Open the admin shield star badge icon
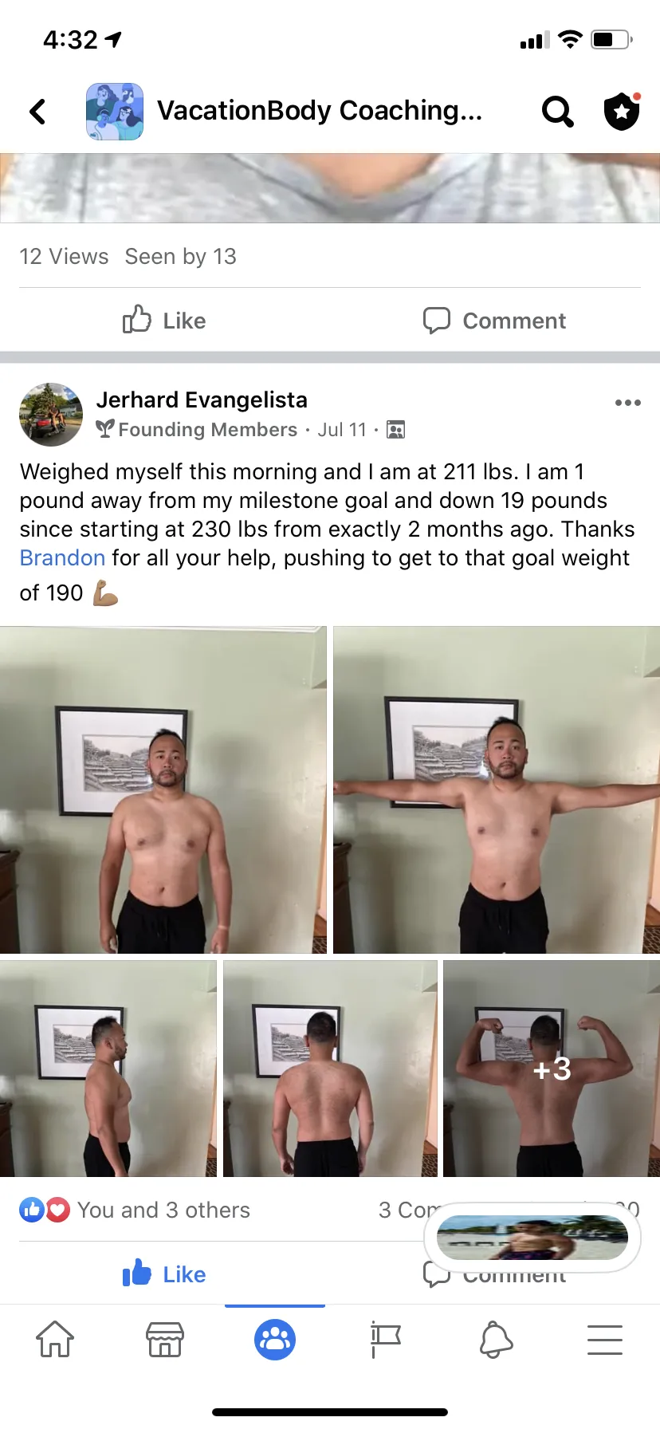Image resolution: width=660 pixels, height=1429 pixels. coord(622,111)
